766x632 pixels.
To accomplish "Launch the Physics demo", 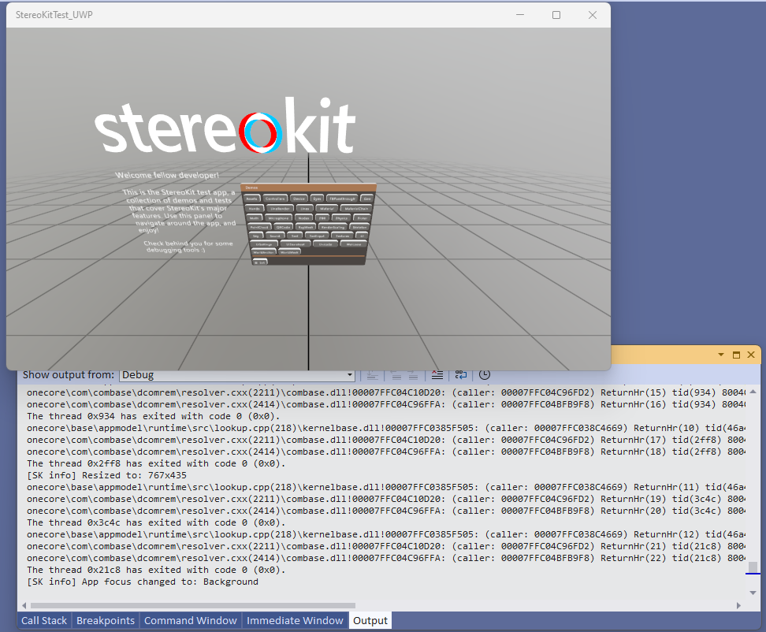I will [x=340, y=217].
